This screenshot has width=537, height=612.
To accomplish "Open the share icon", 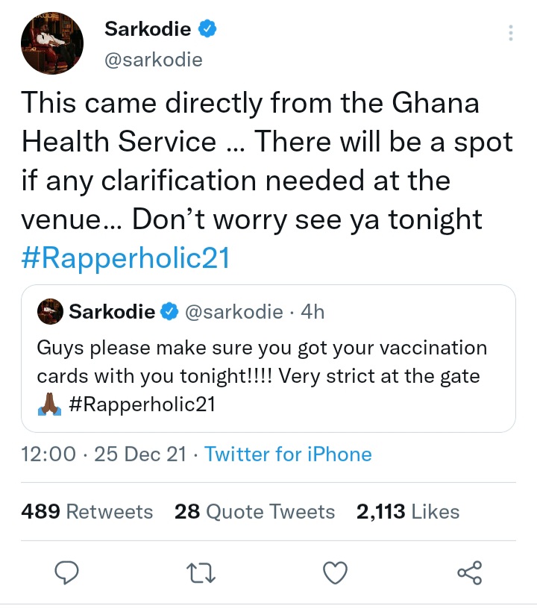I will 470,572.
